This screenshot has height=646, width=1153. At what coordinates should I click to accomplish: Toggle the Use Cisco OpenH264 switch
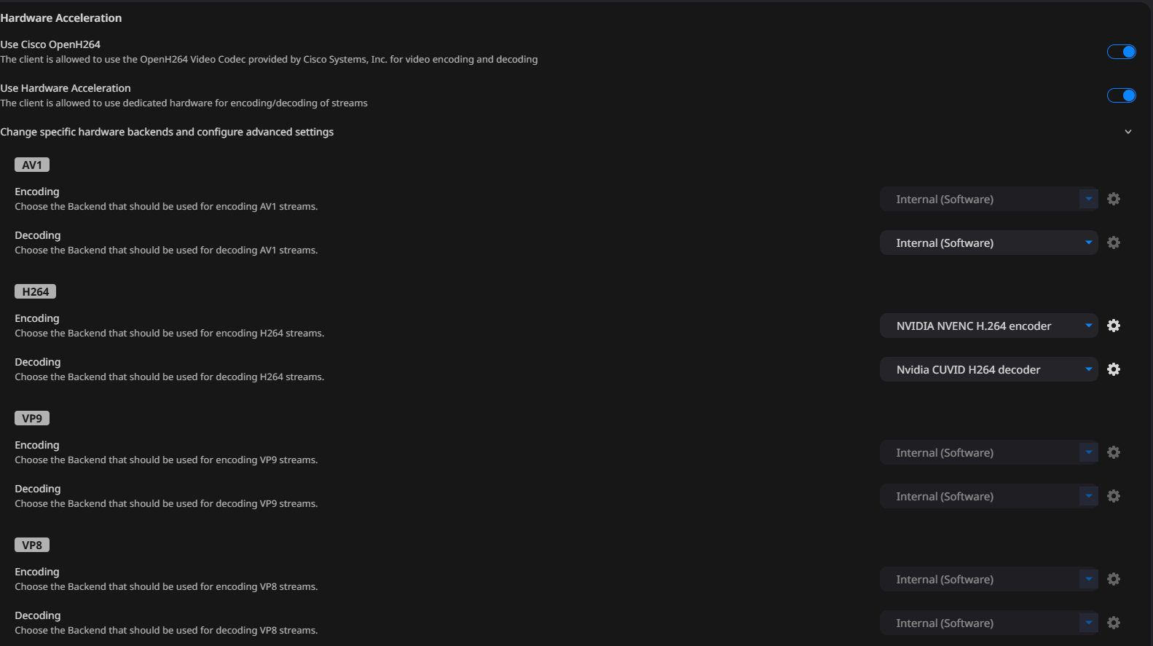(x=1121, y=52)
